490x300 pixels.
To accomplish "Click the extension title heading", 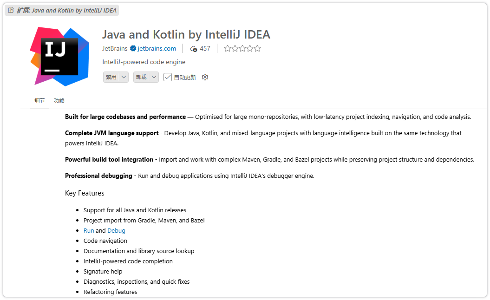I will 186,34.
